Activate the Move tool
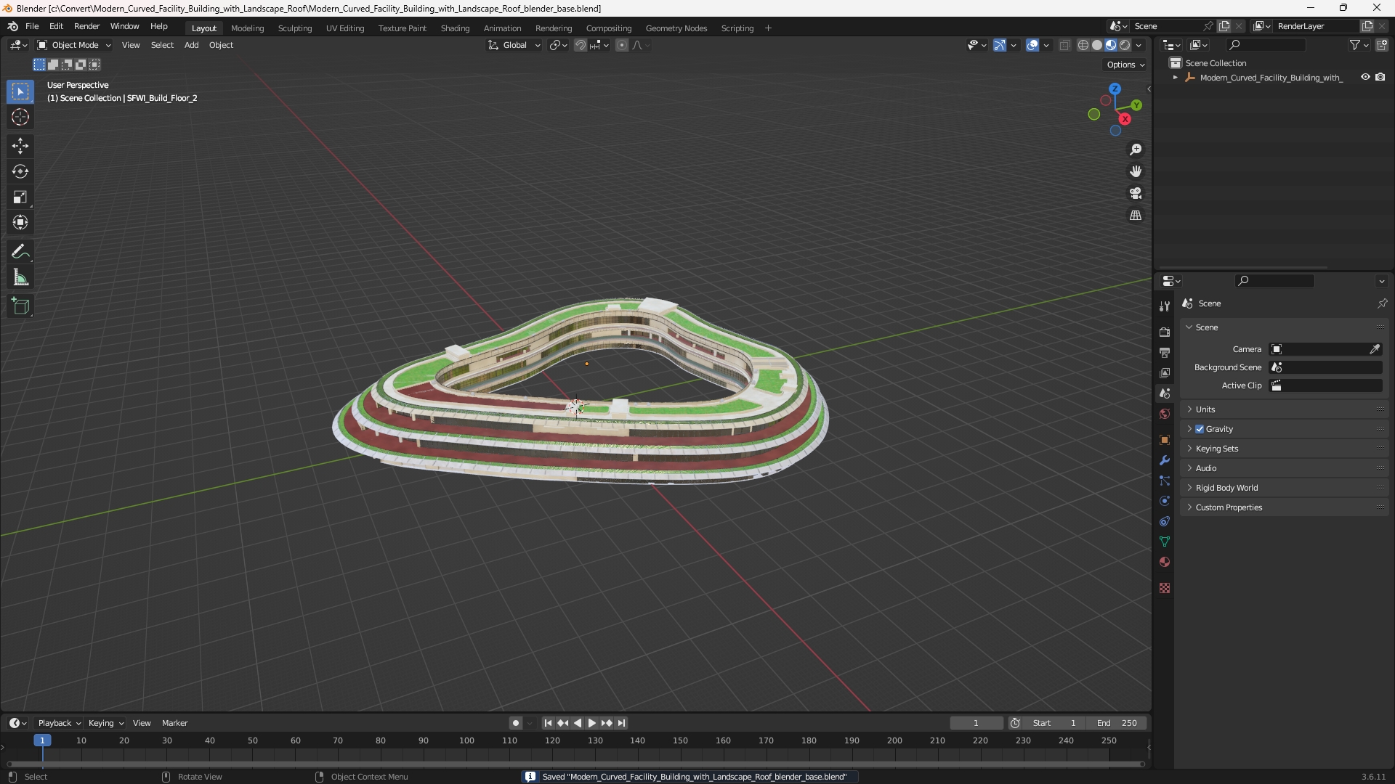The height and width of the screenshot is (784, 1395). (x=20, y=146)
